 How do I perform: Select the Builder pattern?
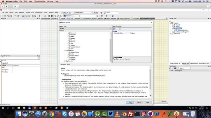pyautogui.click(x=72, y=54)
